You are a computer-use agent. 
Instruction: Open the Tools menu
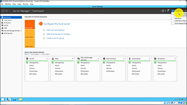click(x=180, y=11)
